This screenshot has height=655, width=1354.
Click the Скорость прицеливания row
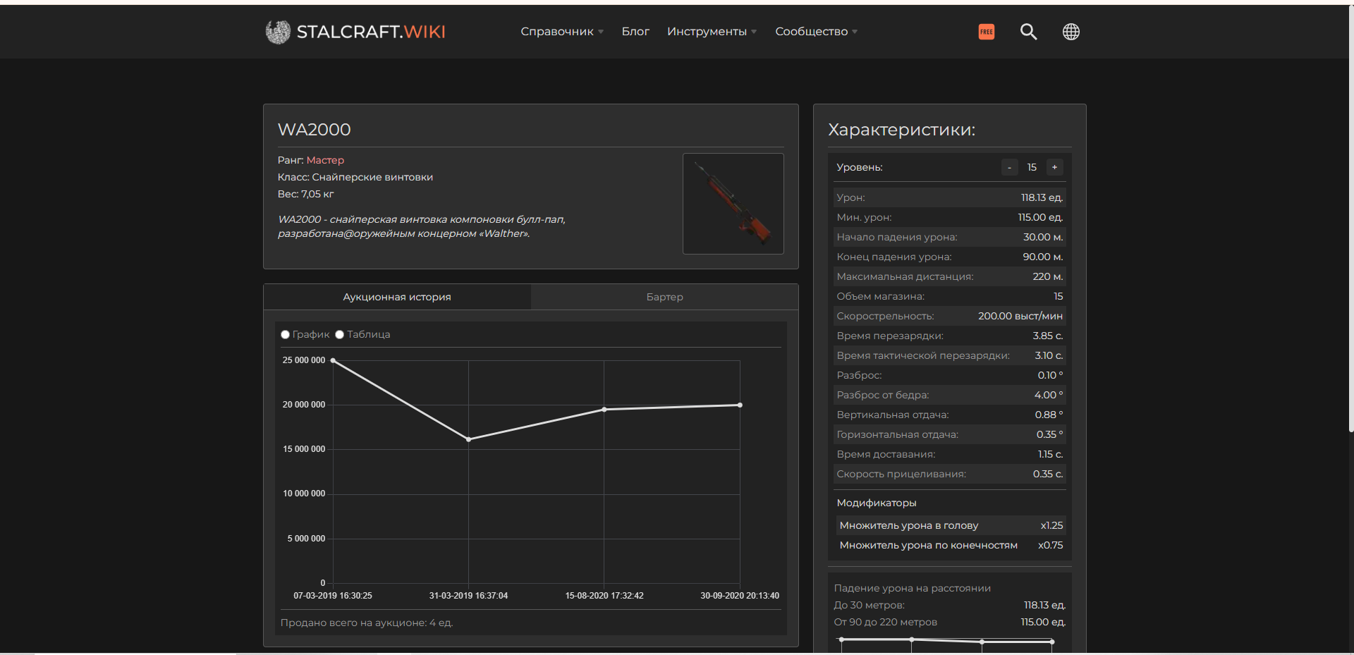pyautogui.click(x=949, y=474)
